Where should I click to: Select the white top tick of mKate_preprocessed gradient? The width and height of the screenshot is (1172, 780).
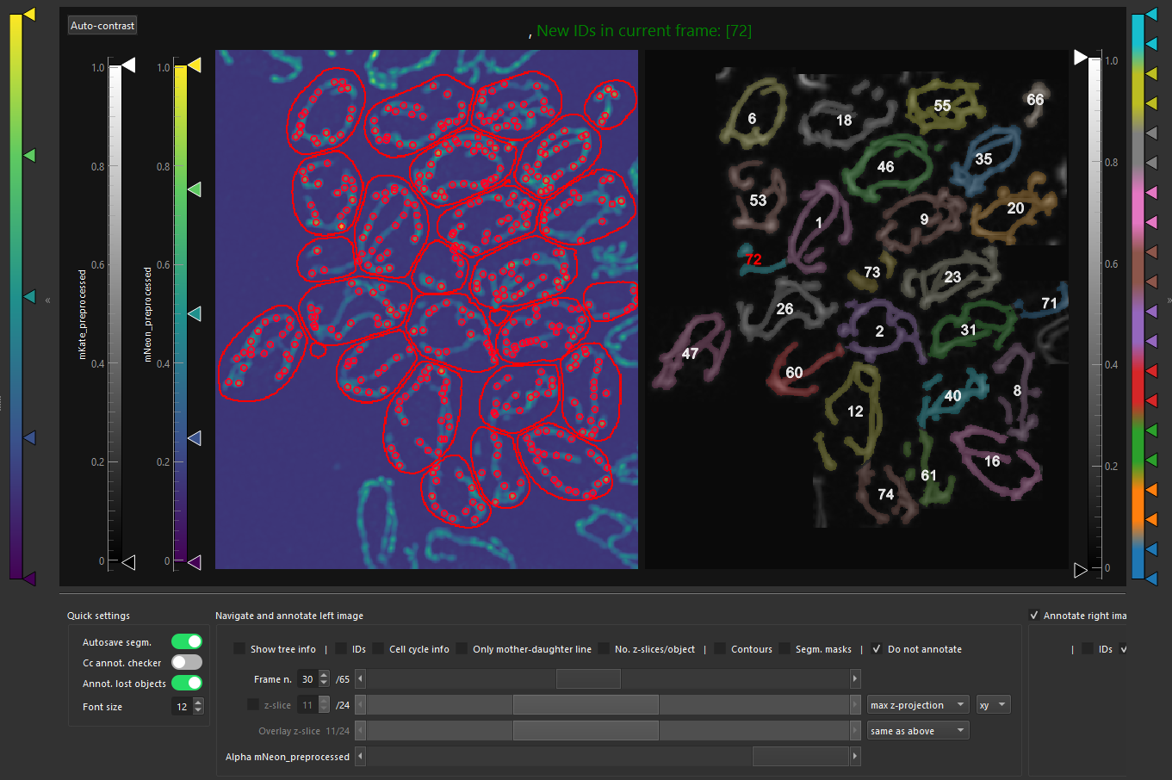pyautogui.click(x=128, y=65)
